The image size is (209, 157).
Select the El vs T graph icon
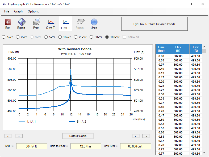click(65, 24)
